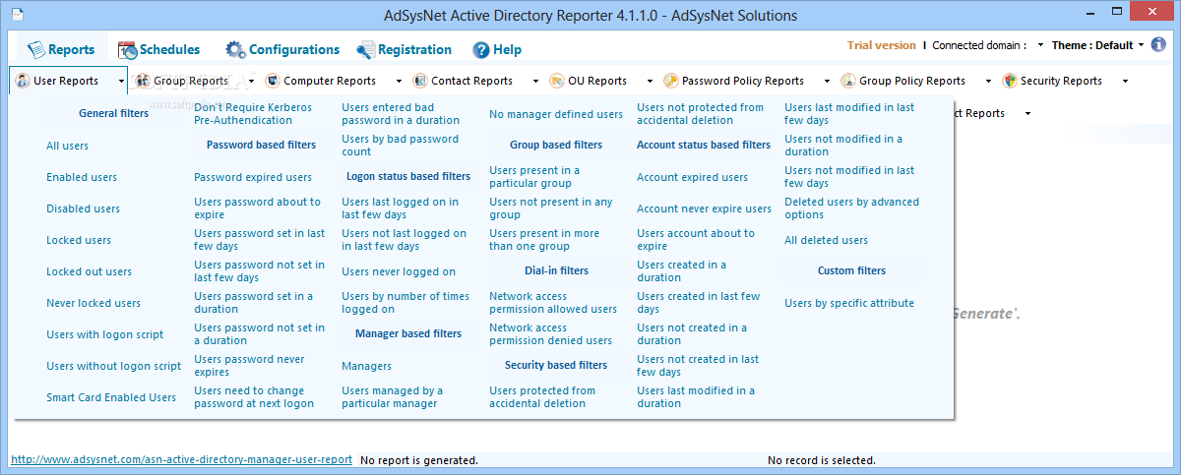Switch to the Registration tab
The height and width of the screenshot is (475, 1181).
[404, 49]
